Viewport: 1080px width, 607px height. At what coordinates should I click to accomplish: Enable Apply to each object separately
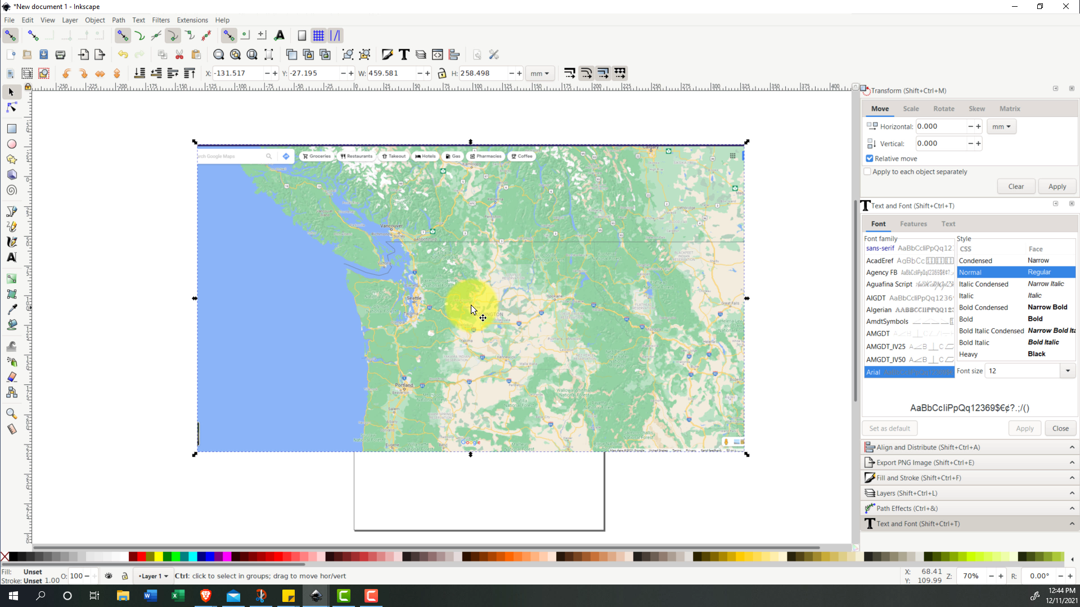tap(867, 172)
